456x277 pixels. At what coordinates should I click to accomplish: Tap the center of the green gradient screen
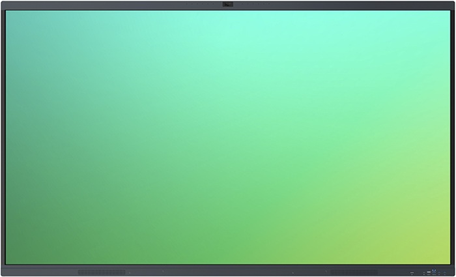pyautogui.click(x=228, y=138)
